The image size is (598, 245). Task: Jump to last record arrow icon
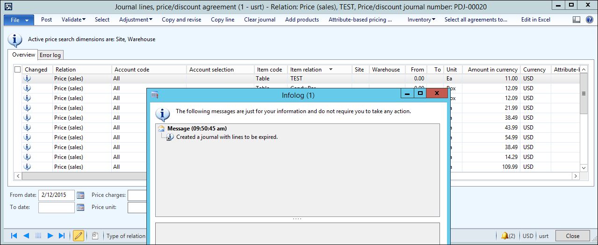[x=62, y=236]
